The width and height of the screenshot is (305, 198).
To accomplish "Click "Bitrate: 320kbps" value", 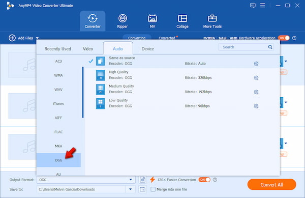I will click(198, 78).
